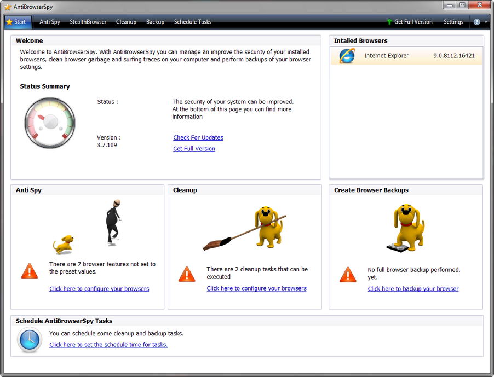Click the Anti Spy warning triangle icon
This screenshot has width=494, height=377.
[x=29, y=271]
